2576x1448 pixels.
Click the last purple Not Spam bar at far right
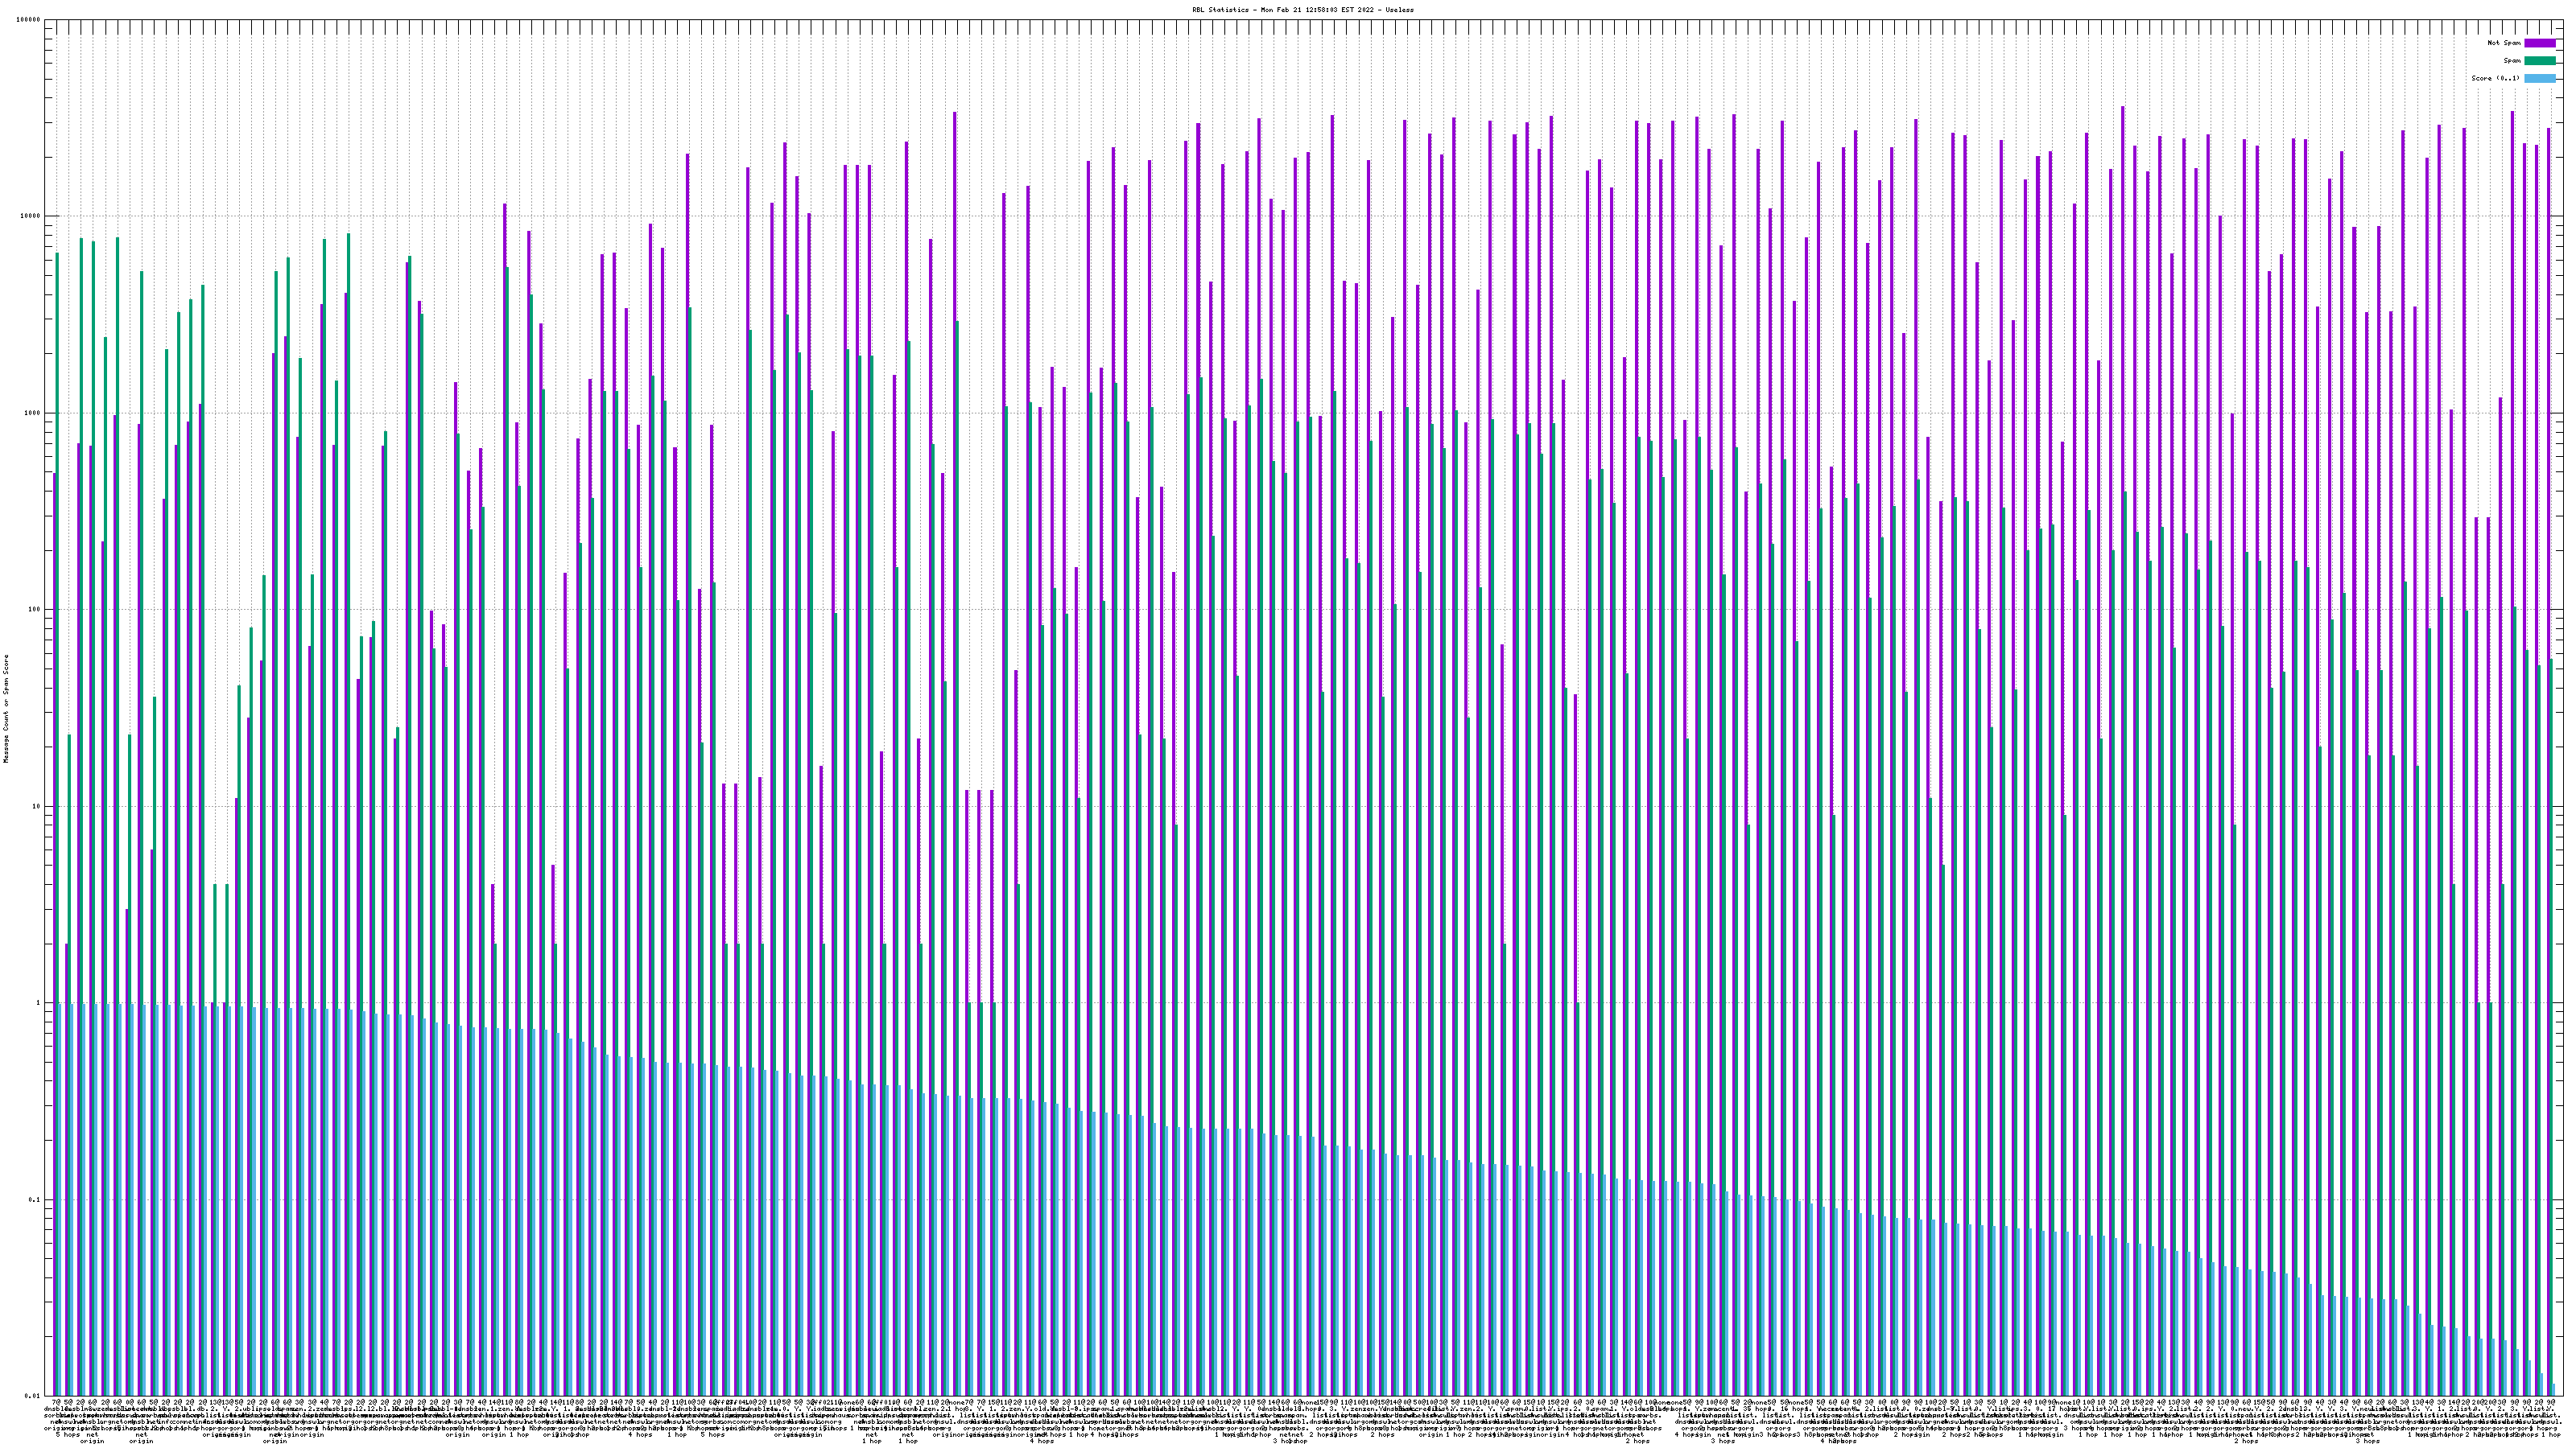coord(2548,700)
